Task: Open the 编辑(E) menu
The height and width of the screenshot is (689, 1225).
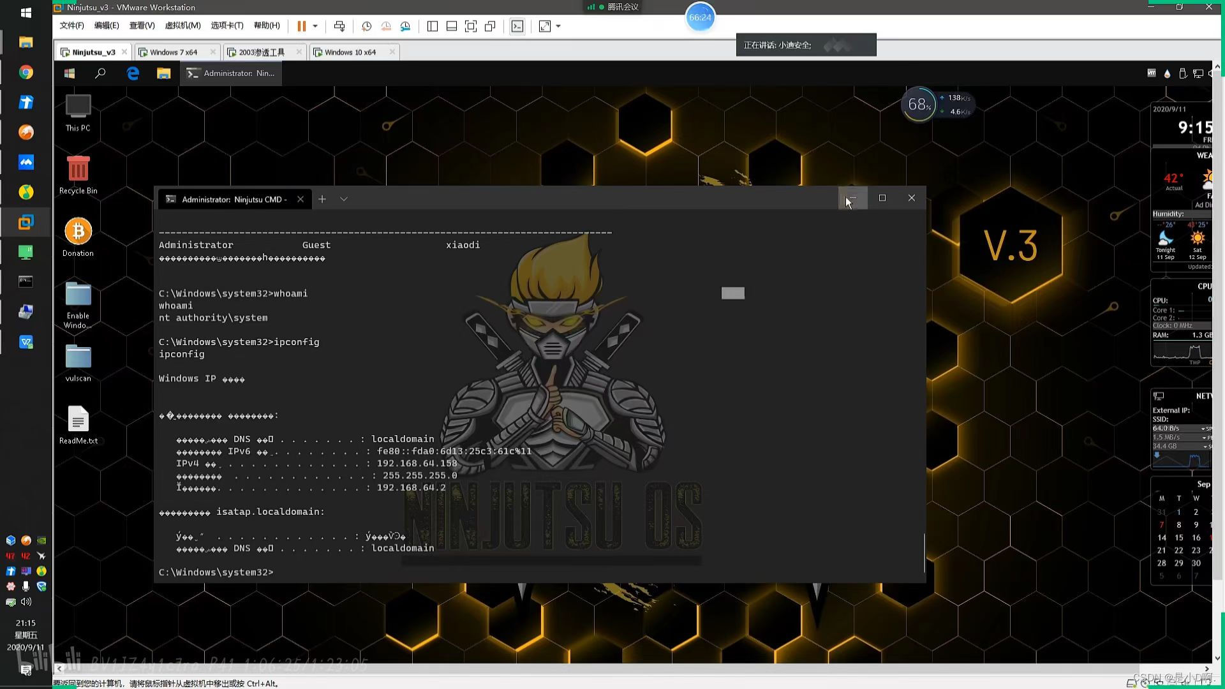Action: click(x=107, y=26)
